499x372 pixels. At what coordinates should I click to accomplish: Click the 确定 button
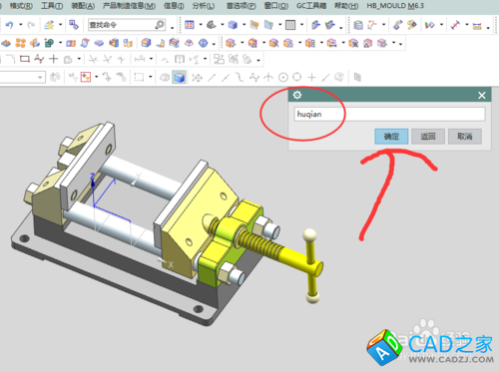(x=391, y=137)
